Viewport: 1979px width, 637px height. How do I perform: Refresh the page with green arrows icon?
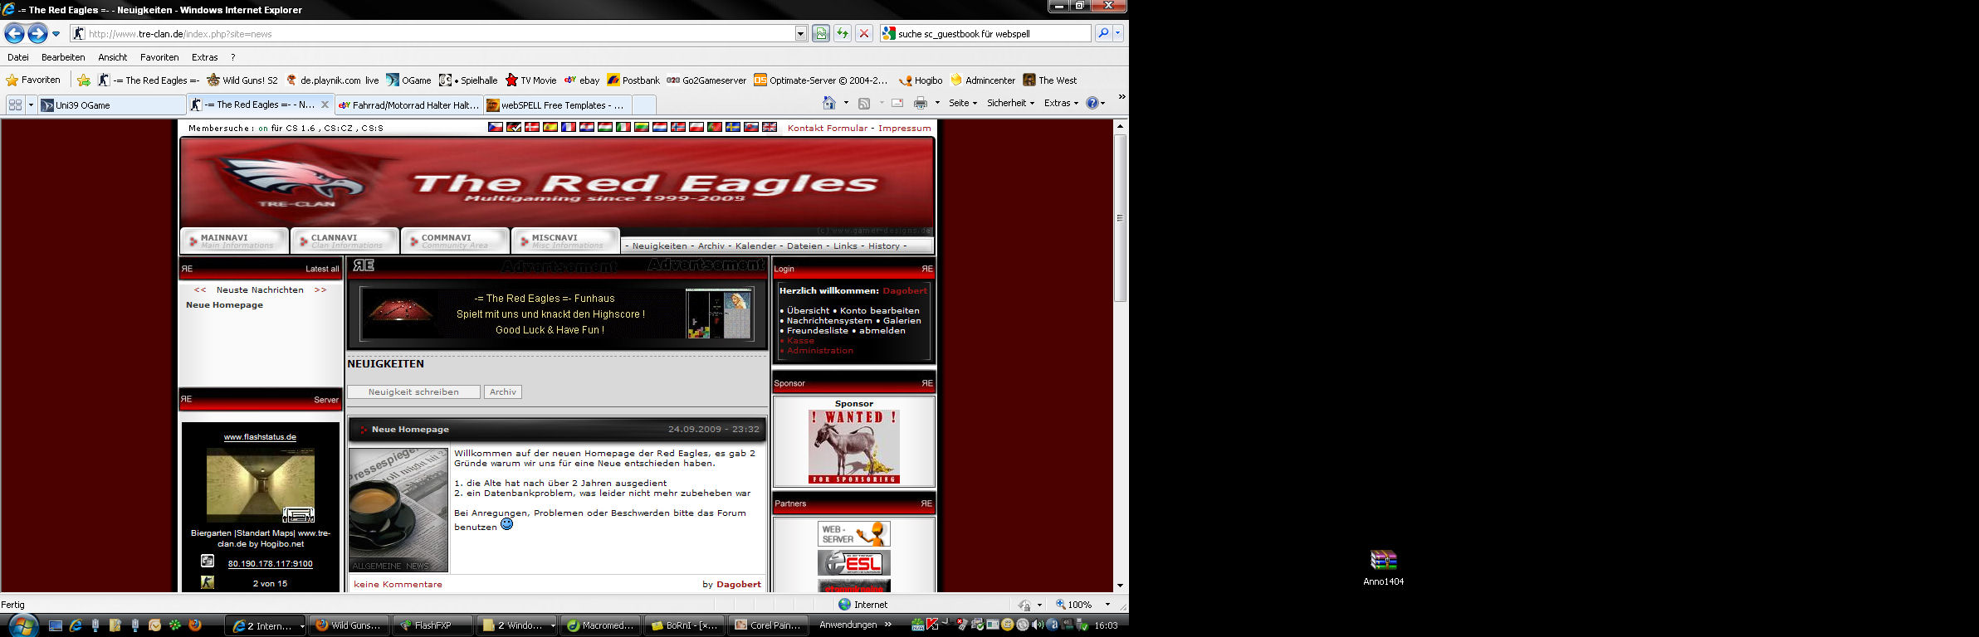843,33
